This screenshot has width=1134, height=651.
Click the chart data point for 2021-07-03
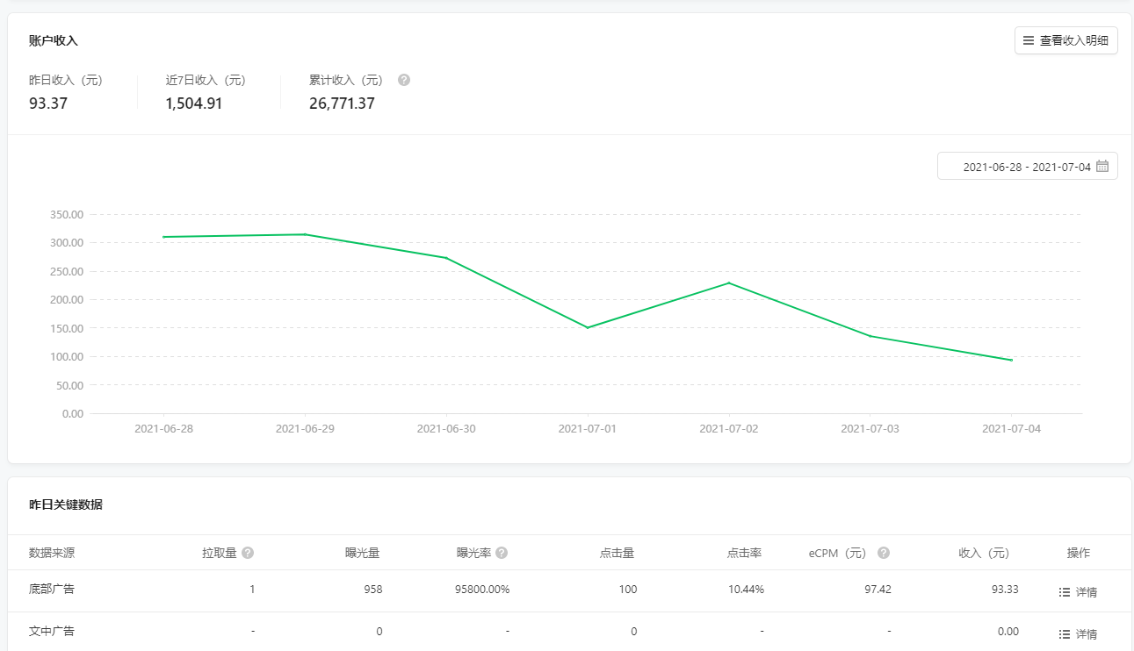pyautogui.click(x=870, y=336)
